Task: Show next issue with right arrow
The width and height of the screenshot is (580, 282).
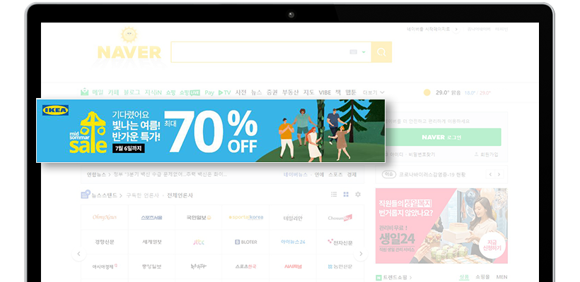Action: point(499,174)
